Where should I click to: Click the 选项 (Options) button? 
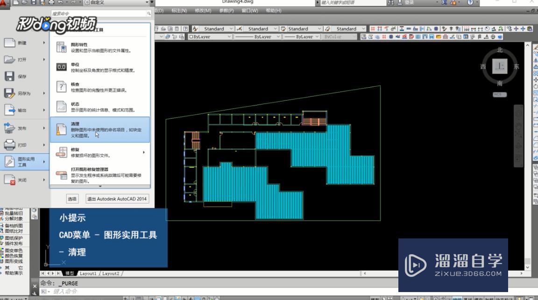(72, 198)
